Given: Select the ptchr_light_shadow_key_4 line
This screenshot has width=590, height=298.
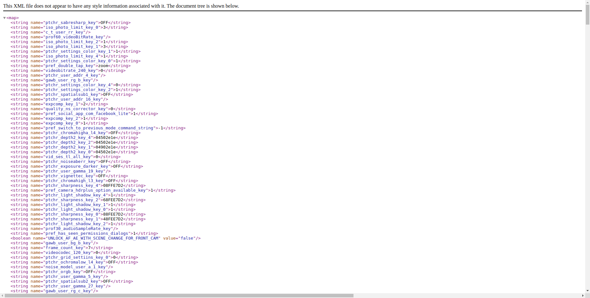Looking at the screenshot, I should coord(73,195).
